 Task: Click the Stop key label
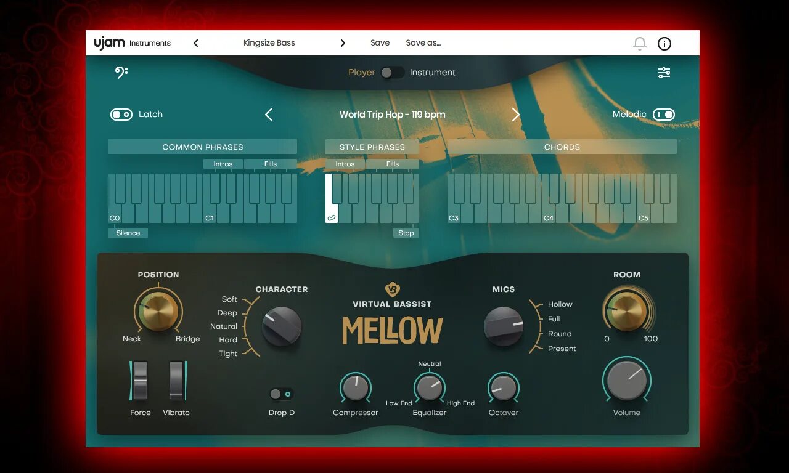point(406,233)
